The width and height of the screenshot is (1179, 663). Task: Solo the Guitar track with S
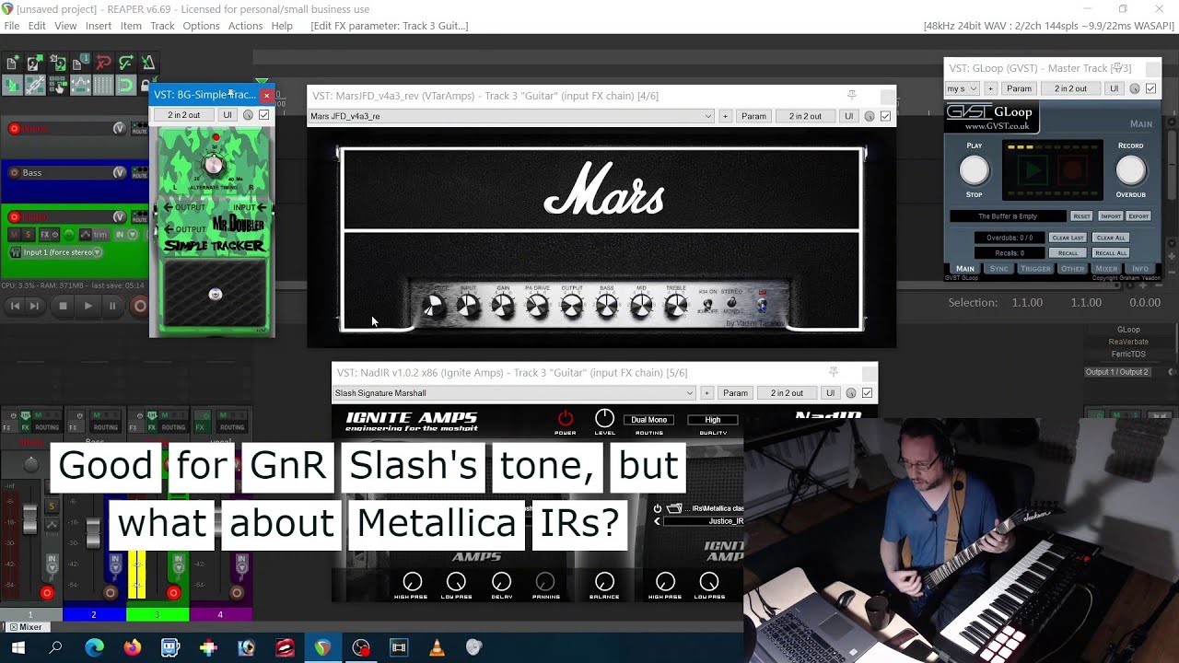28,234
